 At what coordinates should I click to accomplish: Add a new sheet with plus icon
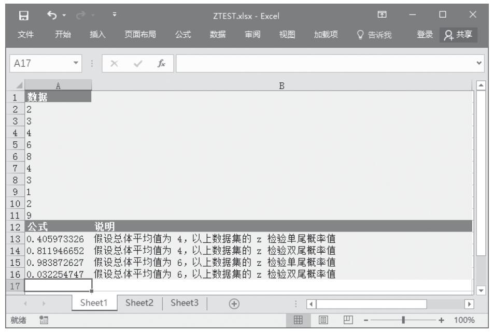(220, 304)
